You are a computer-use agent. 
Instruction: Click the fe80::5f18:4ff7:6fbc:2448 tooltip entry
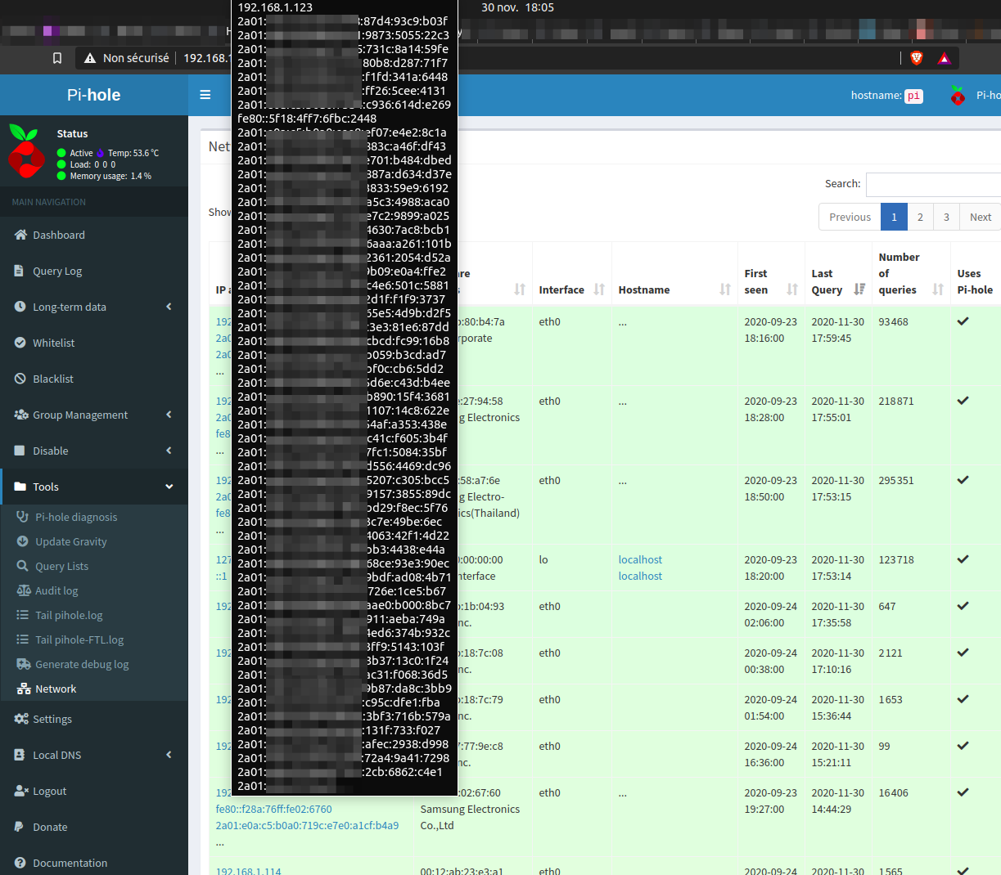point(307,118)
